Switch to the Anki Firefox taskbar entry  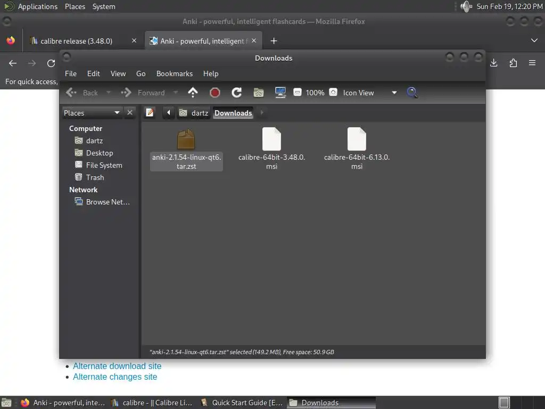(63, 403)
